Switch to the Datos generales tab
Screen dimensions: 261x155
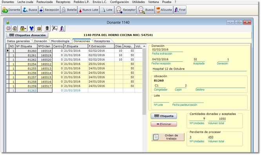click(18, 41)
